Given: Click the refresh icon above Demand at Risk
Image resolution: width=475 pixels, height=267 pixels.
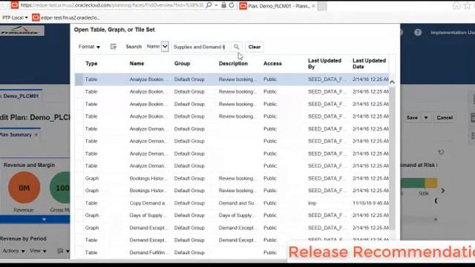Looking at the screenshot, I should point(441,152).
